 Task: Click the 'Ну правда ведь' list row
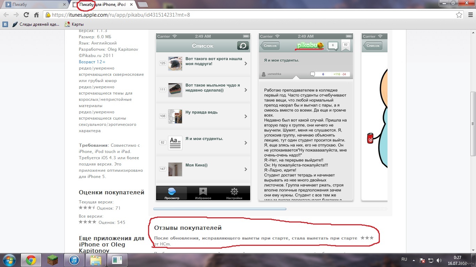click(x=203, y=116)
